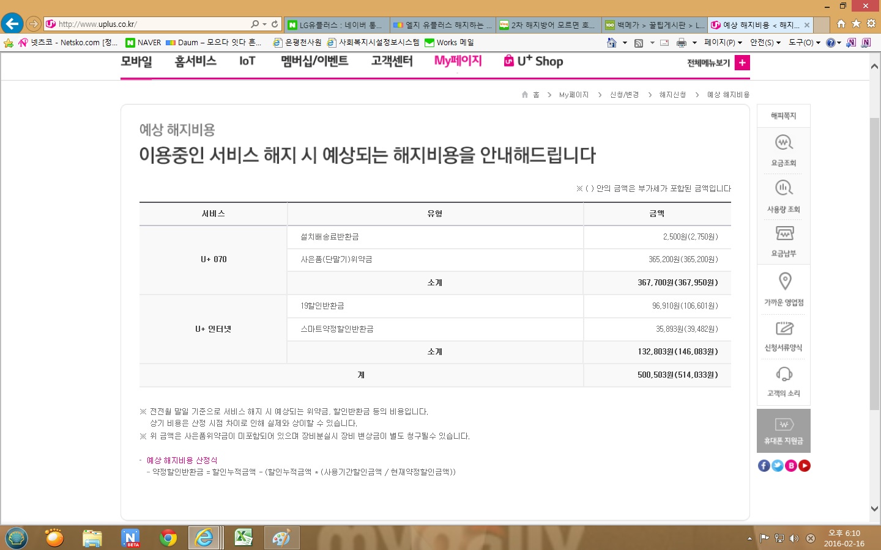881x550 pixels.
Task: Open 안전(S) dropdown menu
Action: pyautogui.click(x=765, y=43)
